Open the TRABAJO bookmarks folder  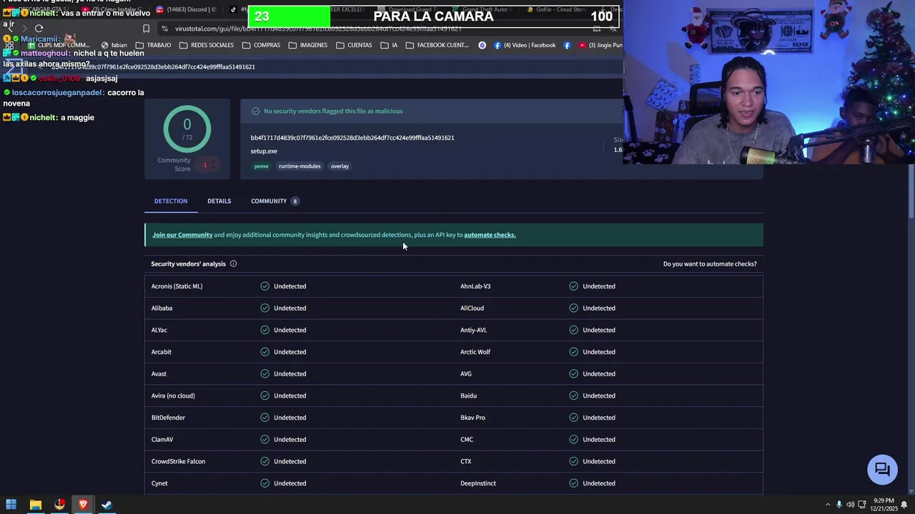coord(154,45)
